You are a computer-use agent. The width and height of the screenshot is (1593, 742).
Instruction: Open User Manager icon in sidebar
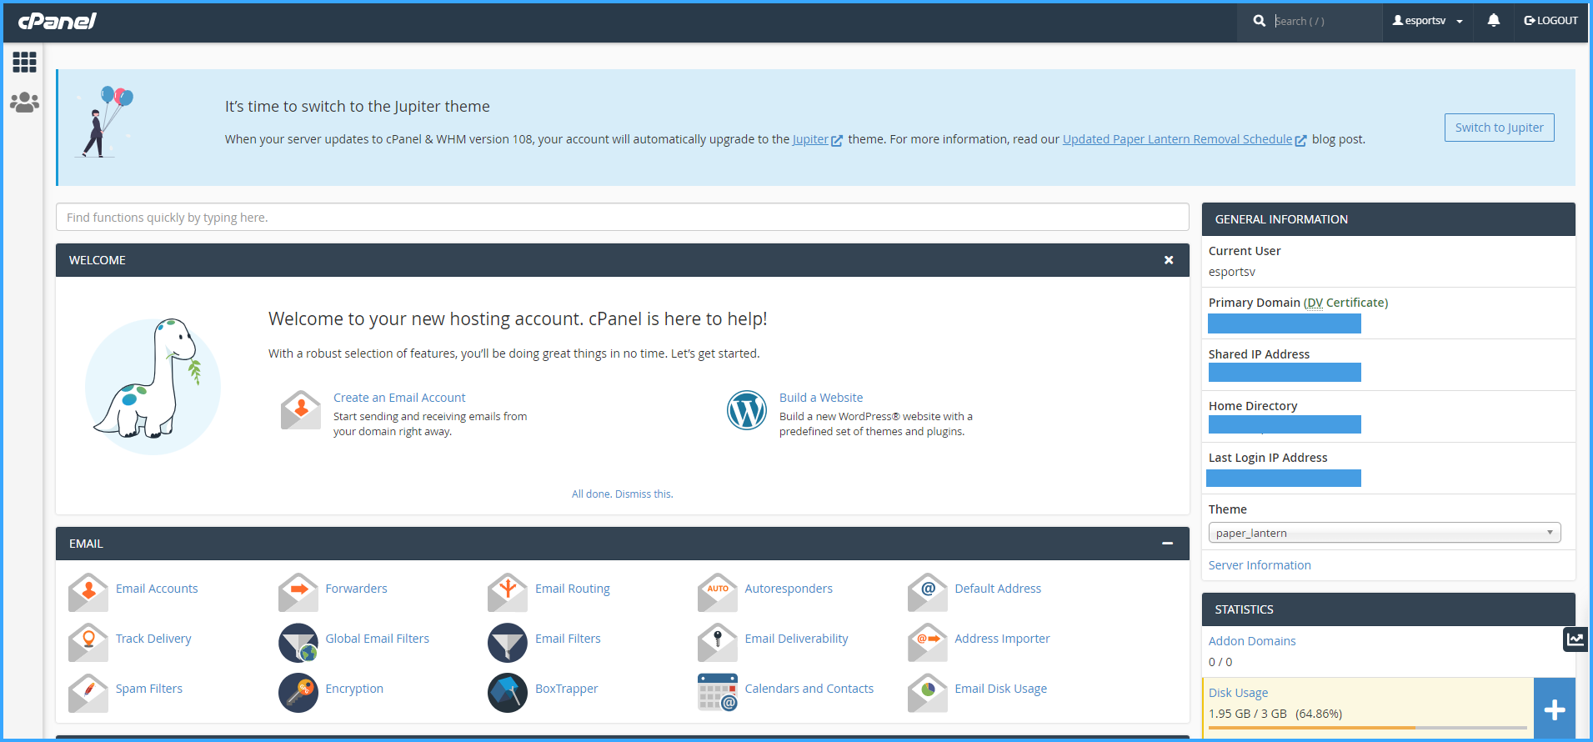24,102
